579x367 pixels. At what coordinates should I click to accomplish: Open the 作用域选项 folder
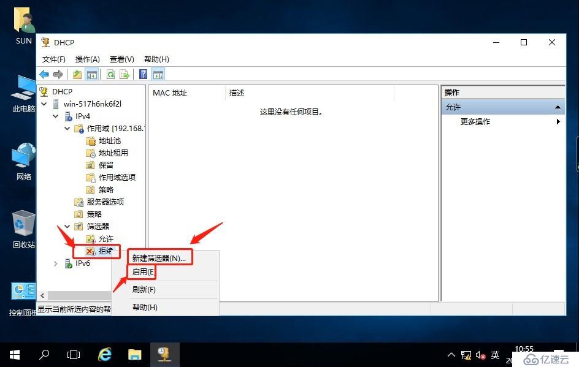[117, 178]
